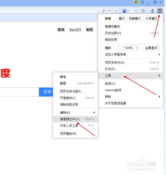
Task: Choose 网页另存为(S)... option
Action: click(x=130, y=63)
